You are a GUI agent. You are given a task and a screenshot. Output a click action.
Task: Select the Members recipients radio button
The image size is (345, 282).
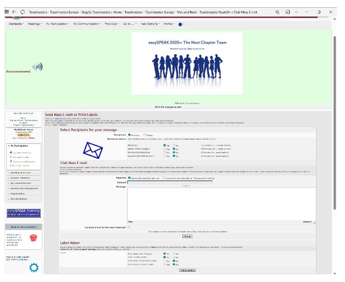point(130,135)
